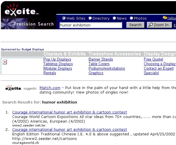The height and width of the screenshot is (145, 176).
Task: Open the Free Quote! link
Action: pos(154,59)
